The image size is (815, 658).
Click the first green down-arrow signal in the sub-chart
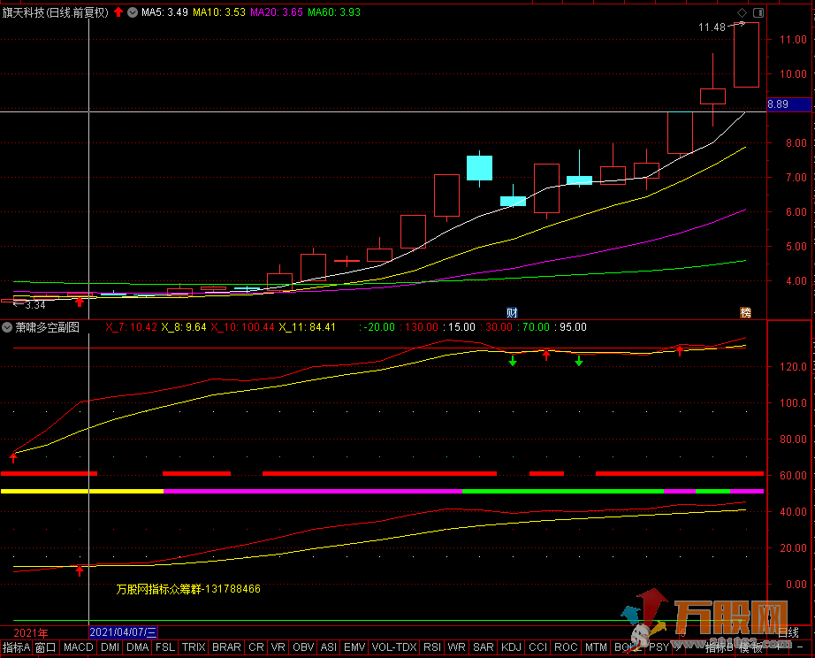click(513, 361)
